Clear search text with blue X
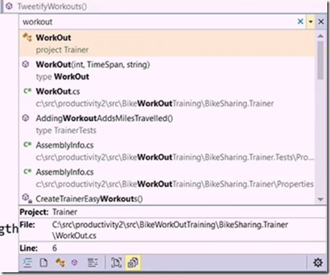This screenshot has height=275, width=330. 301,22
